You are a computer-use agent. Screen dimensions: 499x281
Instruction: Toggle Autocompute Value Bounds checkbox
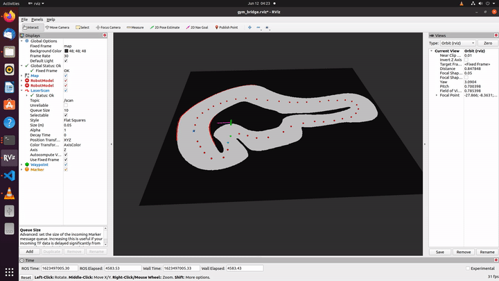pyautogui.click(x=66, y=155)
